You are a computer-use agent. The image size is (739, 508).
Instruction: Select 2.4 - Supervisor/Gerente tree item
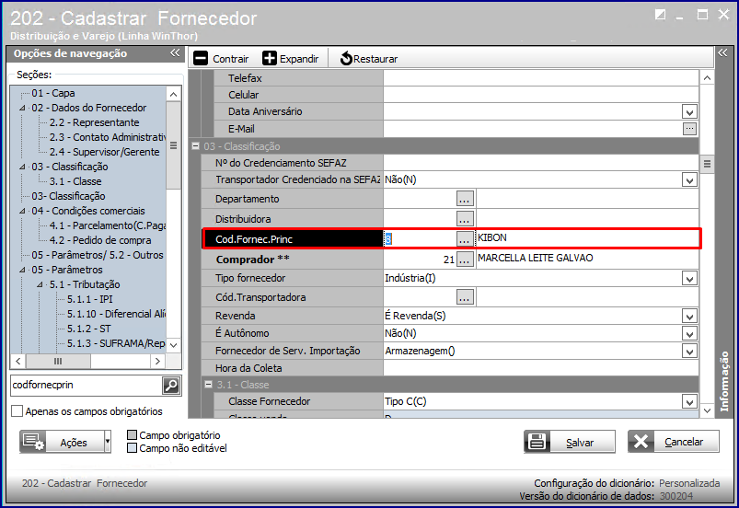click(104, 152)
